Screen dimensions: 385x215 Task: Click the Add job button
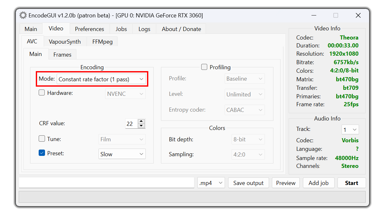click(x=318, y=183)
